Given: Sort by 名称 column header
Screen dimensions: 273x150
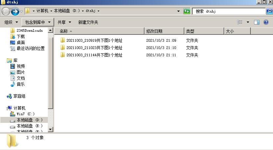Looking at the screenshot, I should coord(99,31).
